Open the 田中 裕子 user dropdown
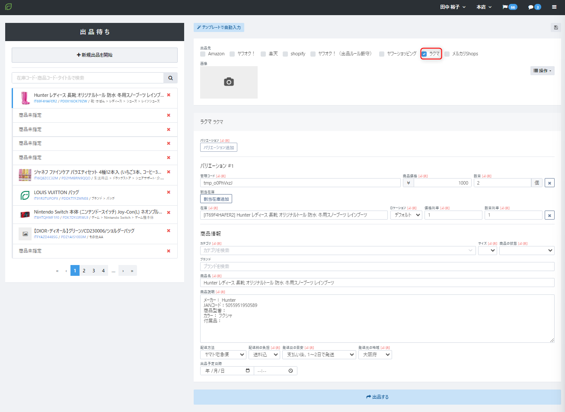The image size is (565, 412). [453, 7]
